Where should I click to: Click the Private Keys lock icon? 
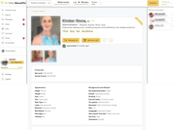(3, 43)
